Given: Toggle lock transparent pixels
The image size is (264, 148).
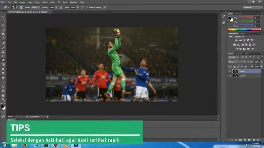Looking at the screenshot, I should (235, 67).
